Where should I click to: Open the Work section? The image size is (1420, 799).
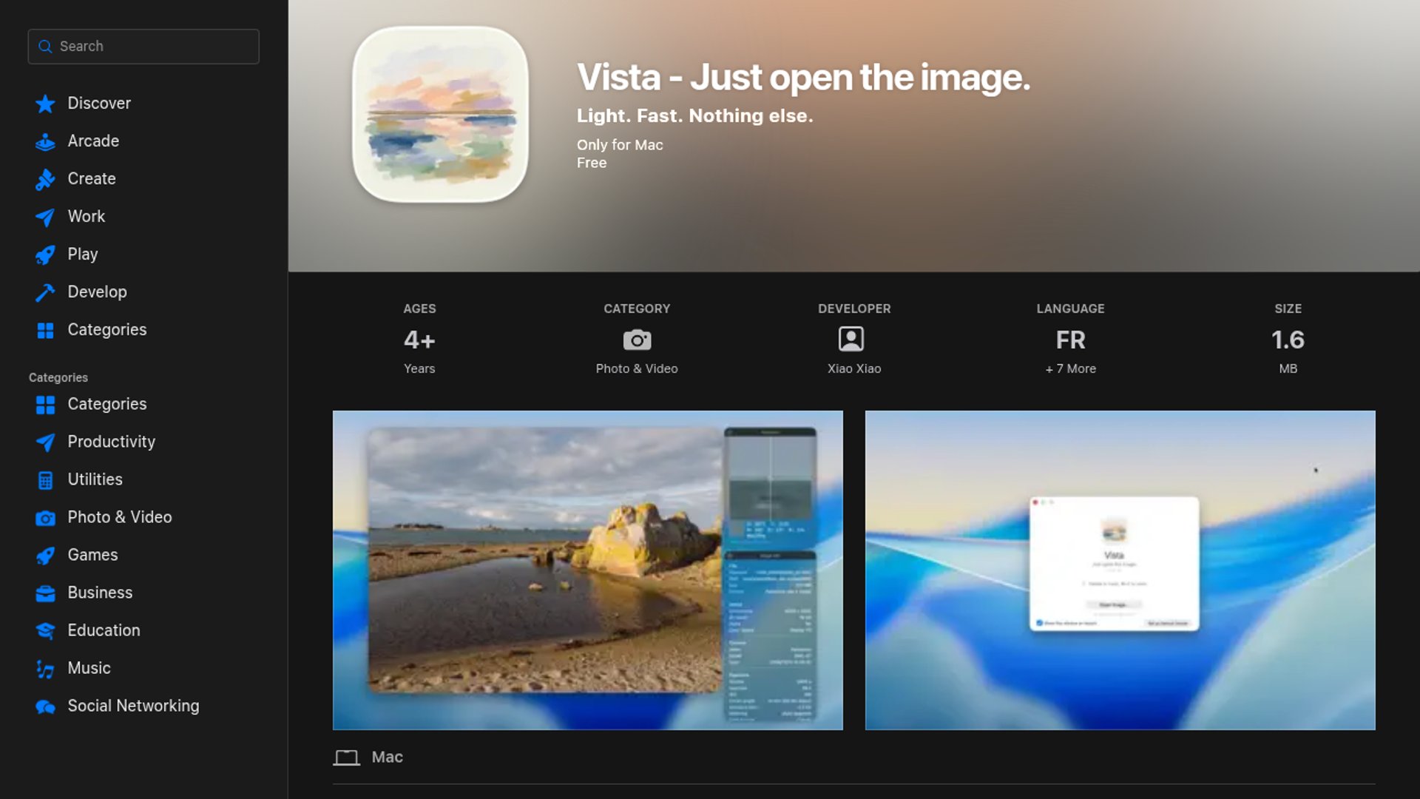pyautogui.click(x=86, y=216)
